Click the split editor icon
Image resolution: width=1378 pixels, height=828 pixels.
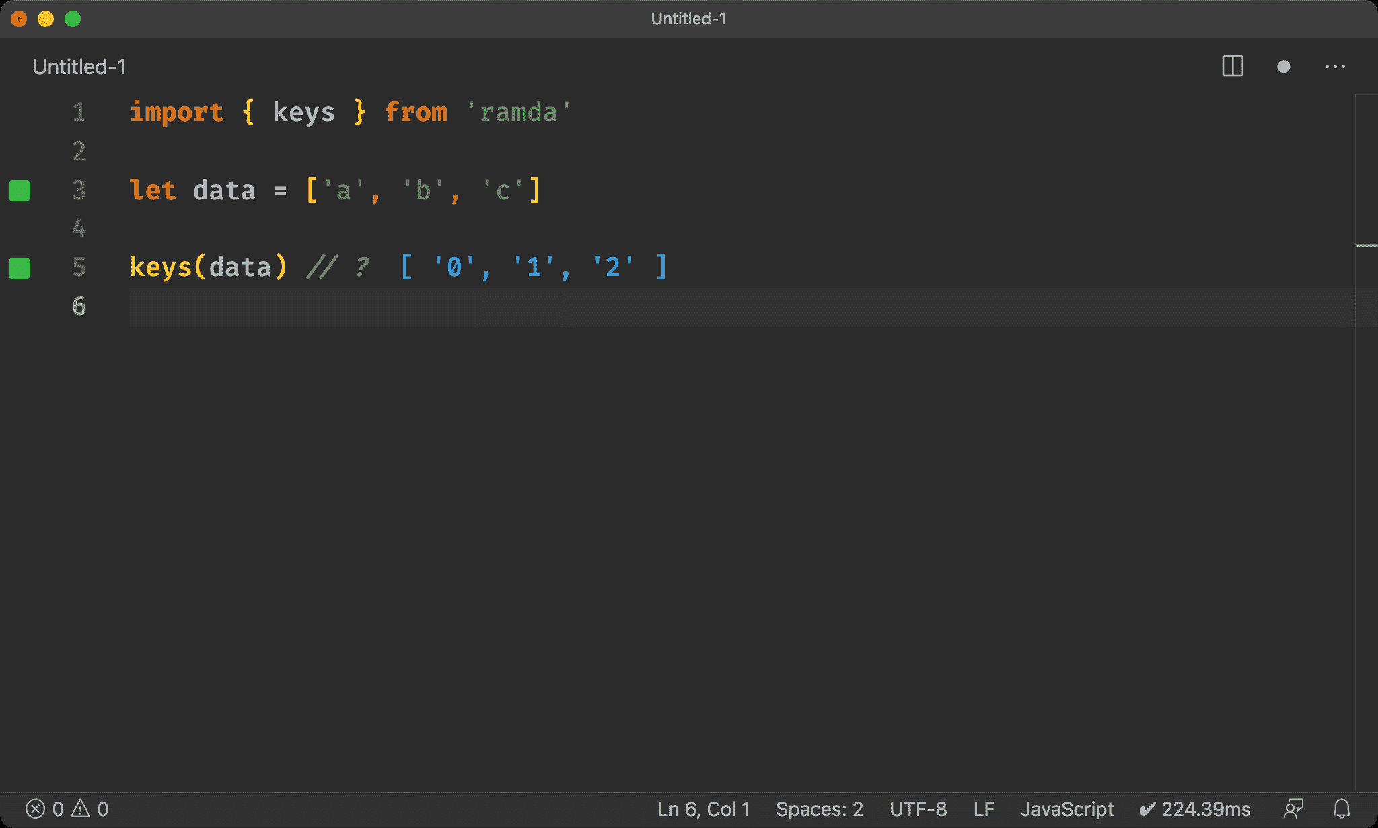(1233, 66)
